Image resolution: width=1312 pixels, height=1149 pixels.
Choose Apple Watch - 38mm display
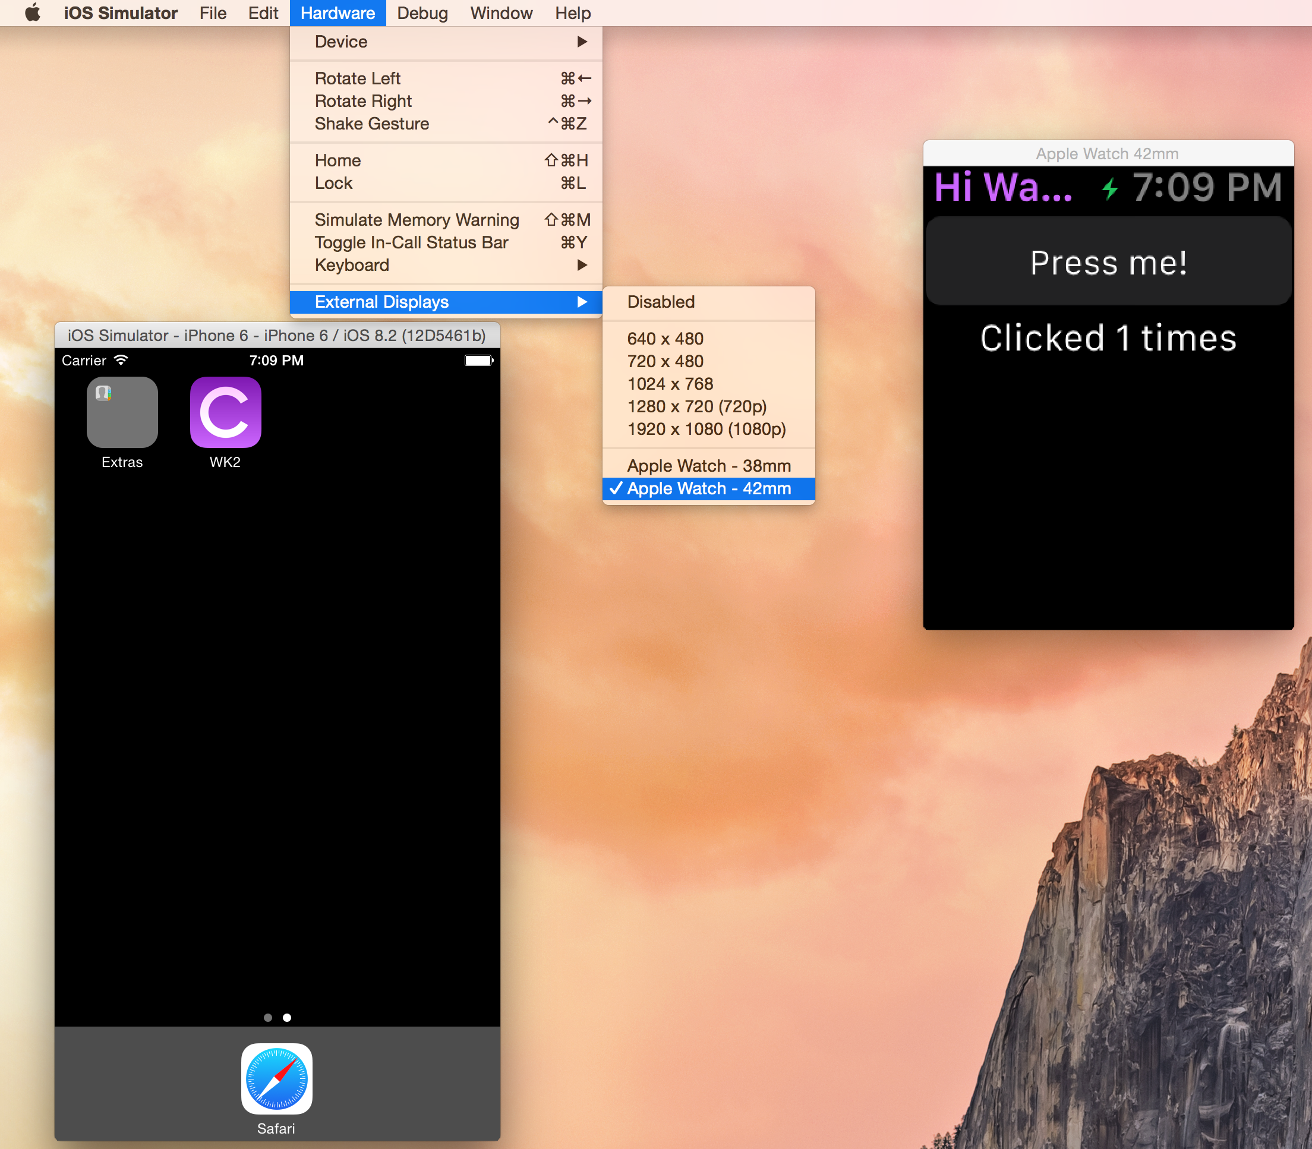(708, 466)
